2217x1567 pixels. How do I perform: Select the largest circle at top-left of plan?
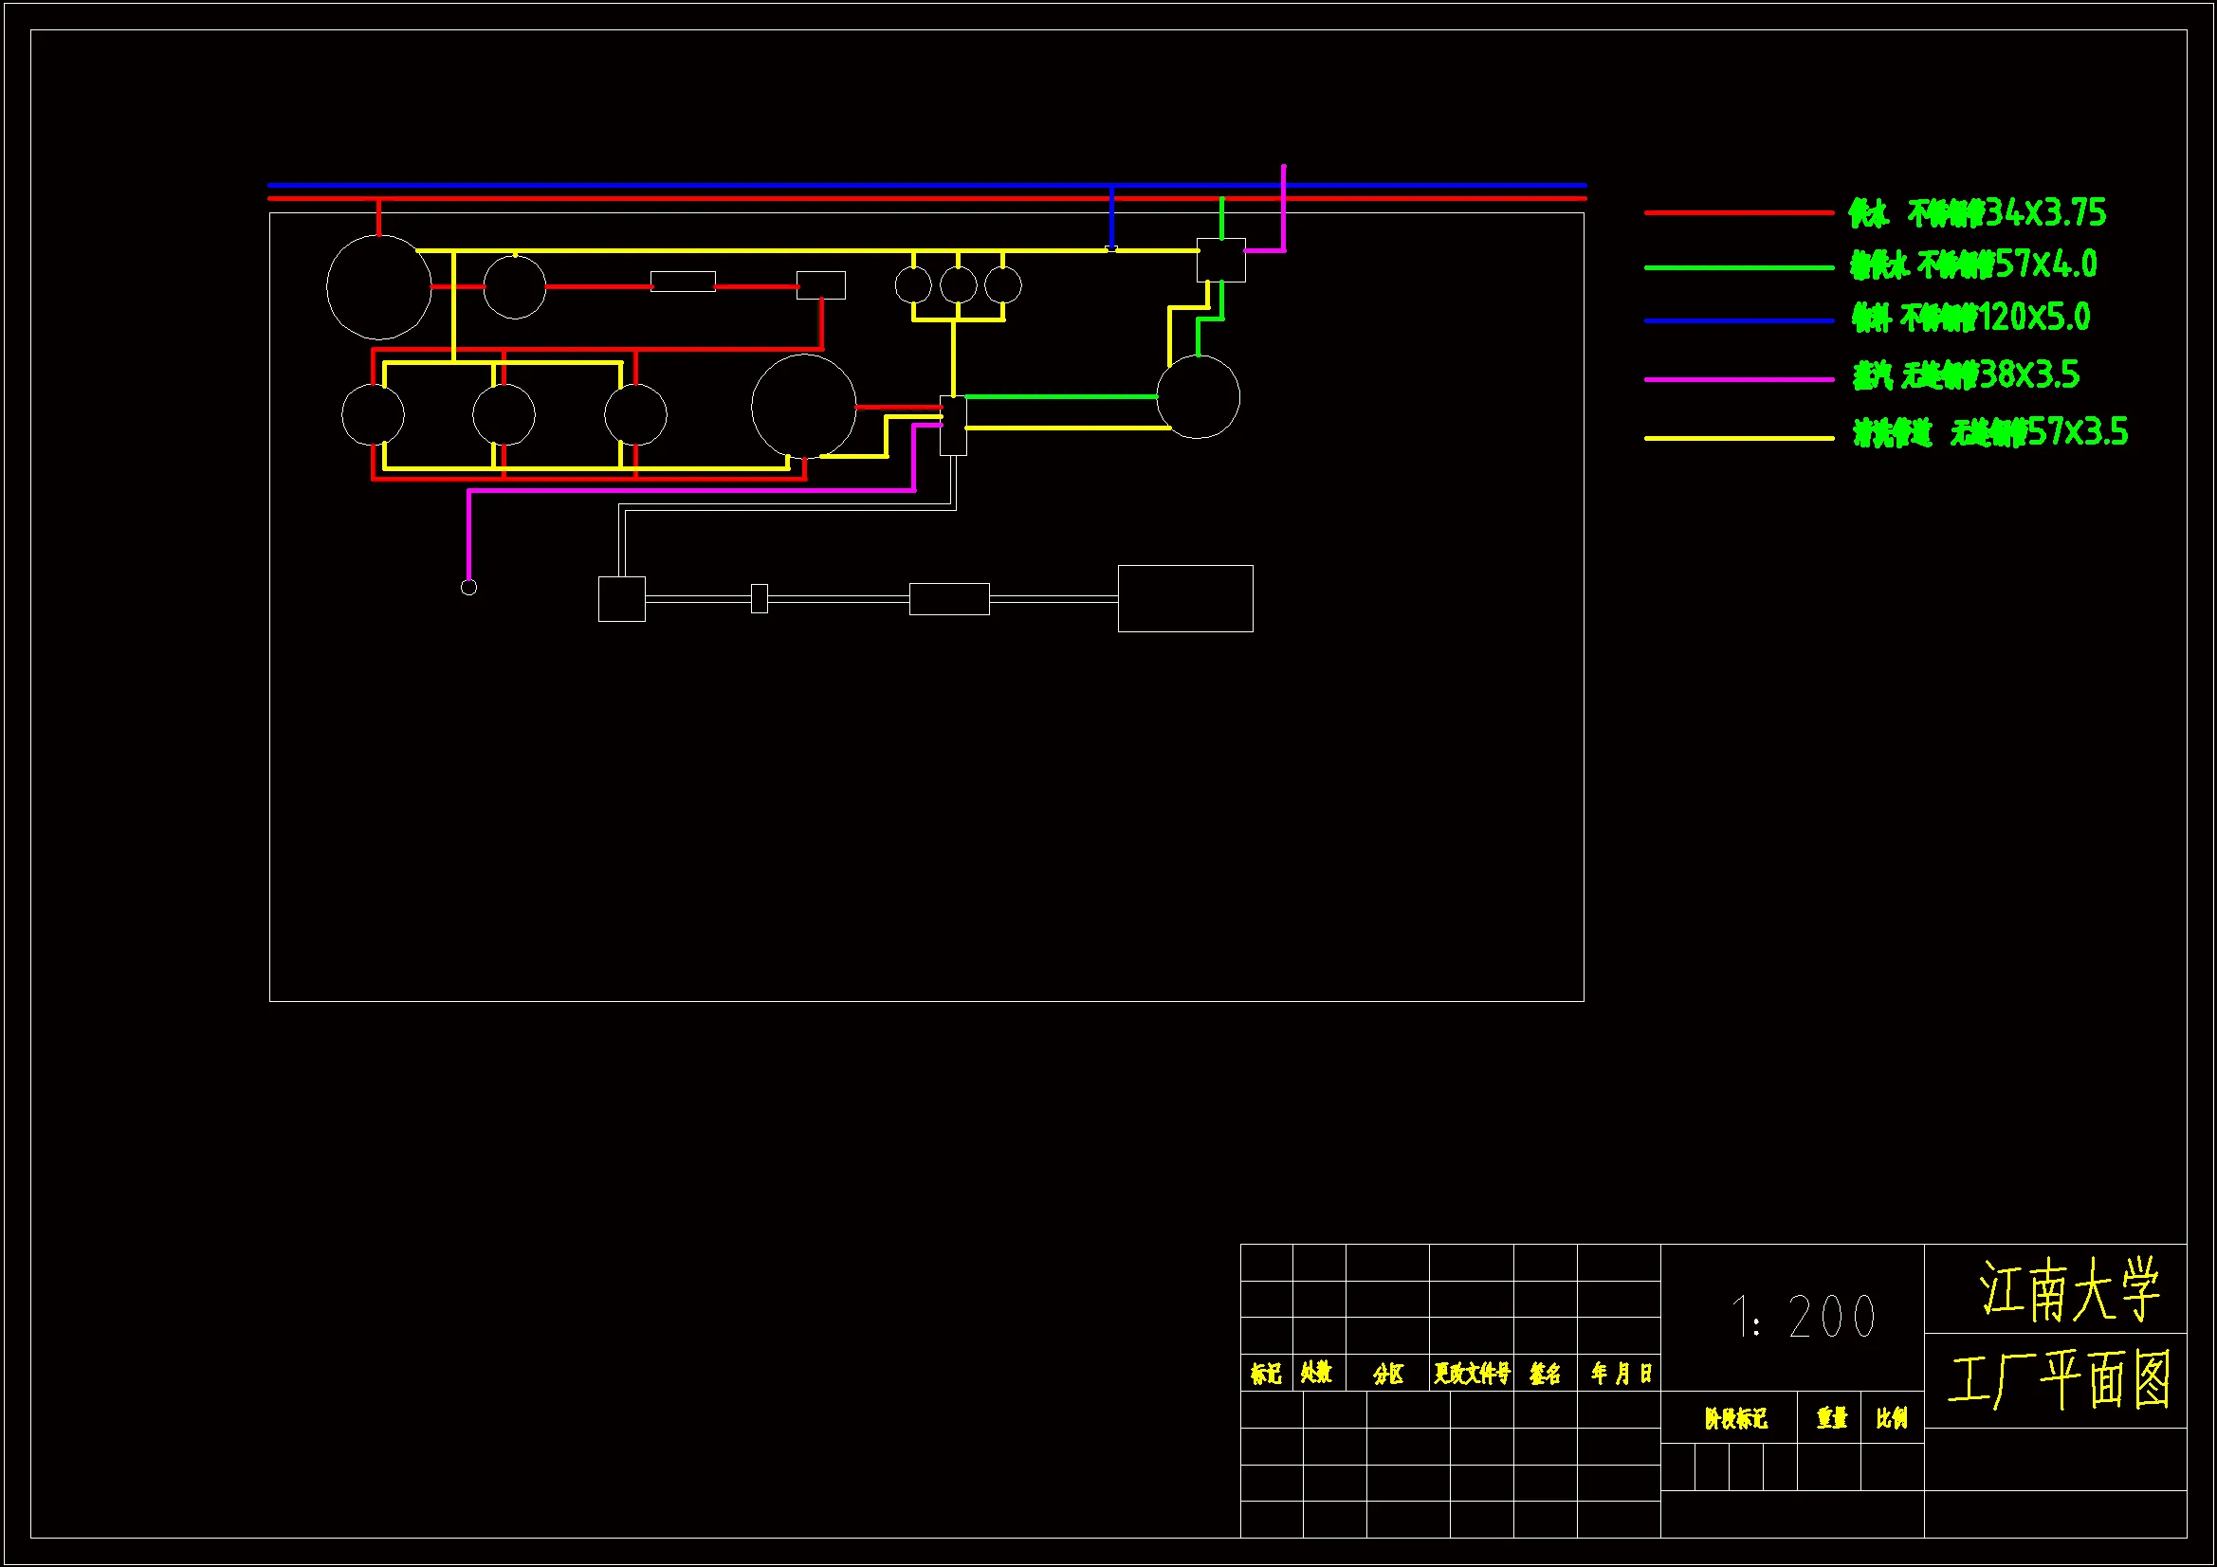pyautogui.click(x=378, y=286)
